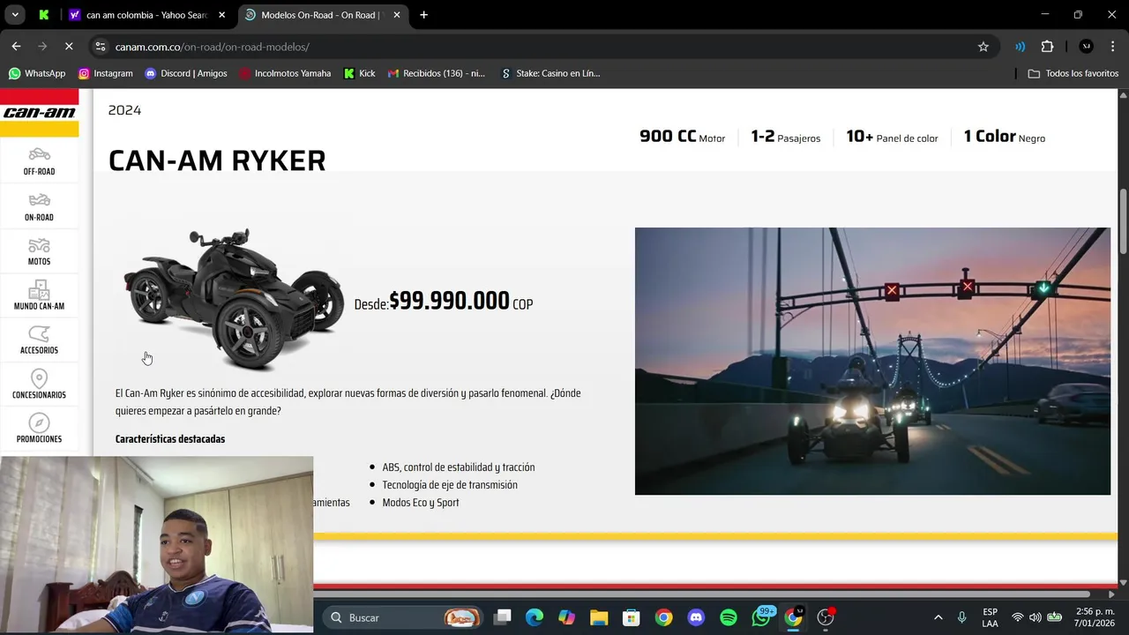The height and width of the screenshot is (635, 1129).
Task: Bookmark this page with the star icon
Action: coord(983,47)
